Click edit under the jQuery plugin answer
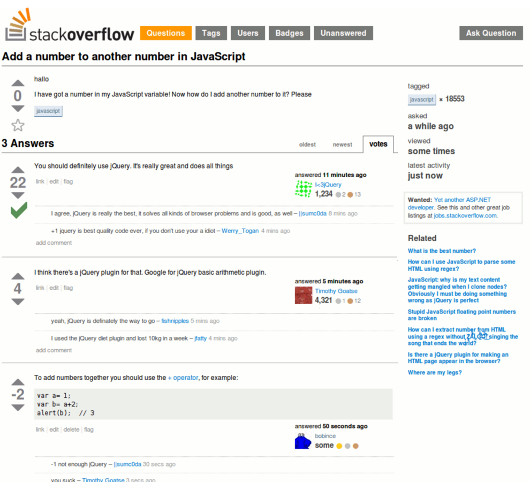This screenshot has height=482, width=530. [54, 288]
